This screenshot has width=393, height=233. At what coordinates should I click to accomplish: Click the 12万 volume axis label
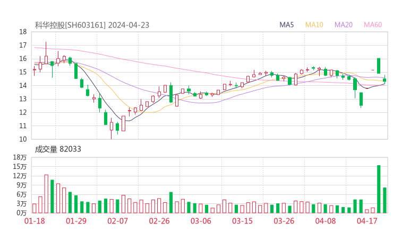[x=20, y=176]
